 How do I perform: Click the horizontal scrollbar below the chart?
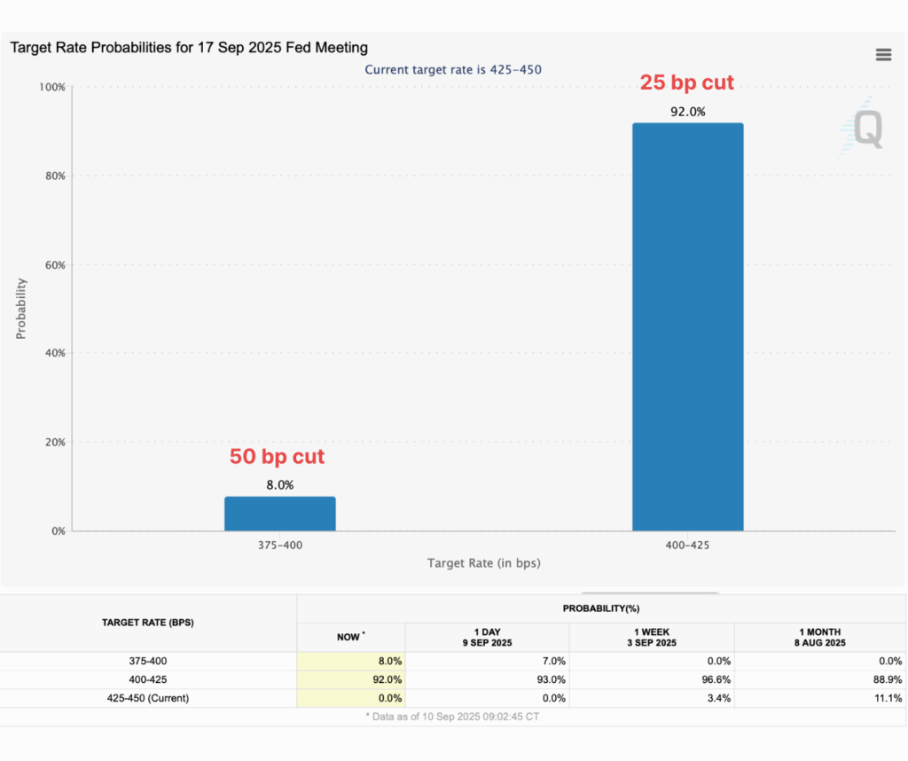650,592
